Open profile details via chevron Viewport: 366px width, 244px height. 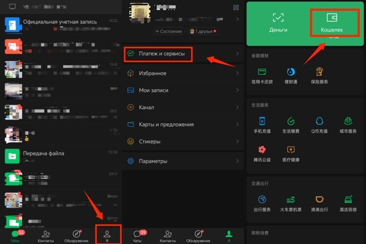coord(237,19)
